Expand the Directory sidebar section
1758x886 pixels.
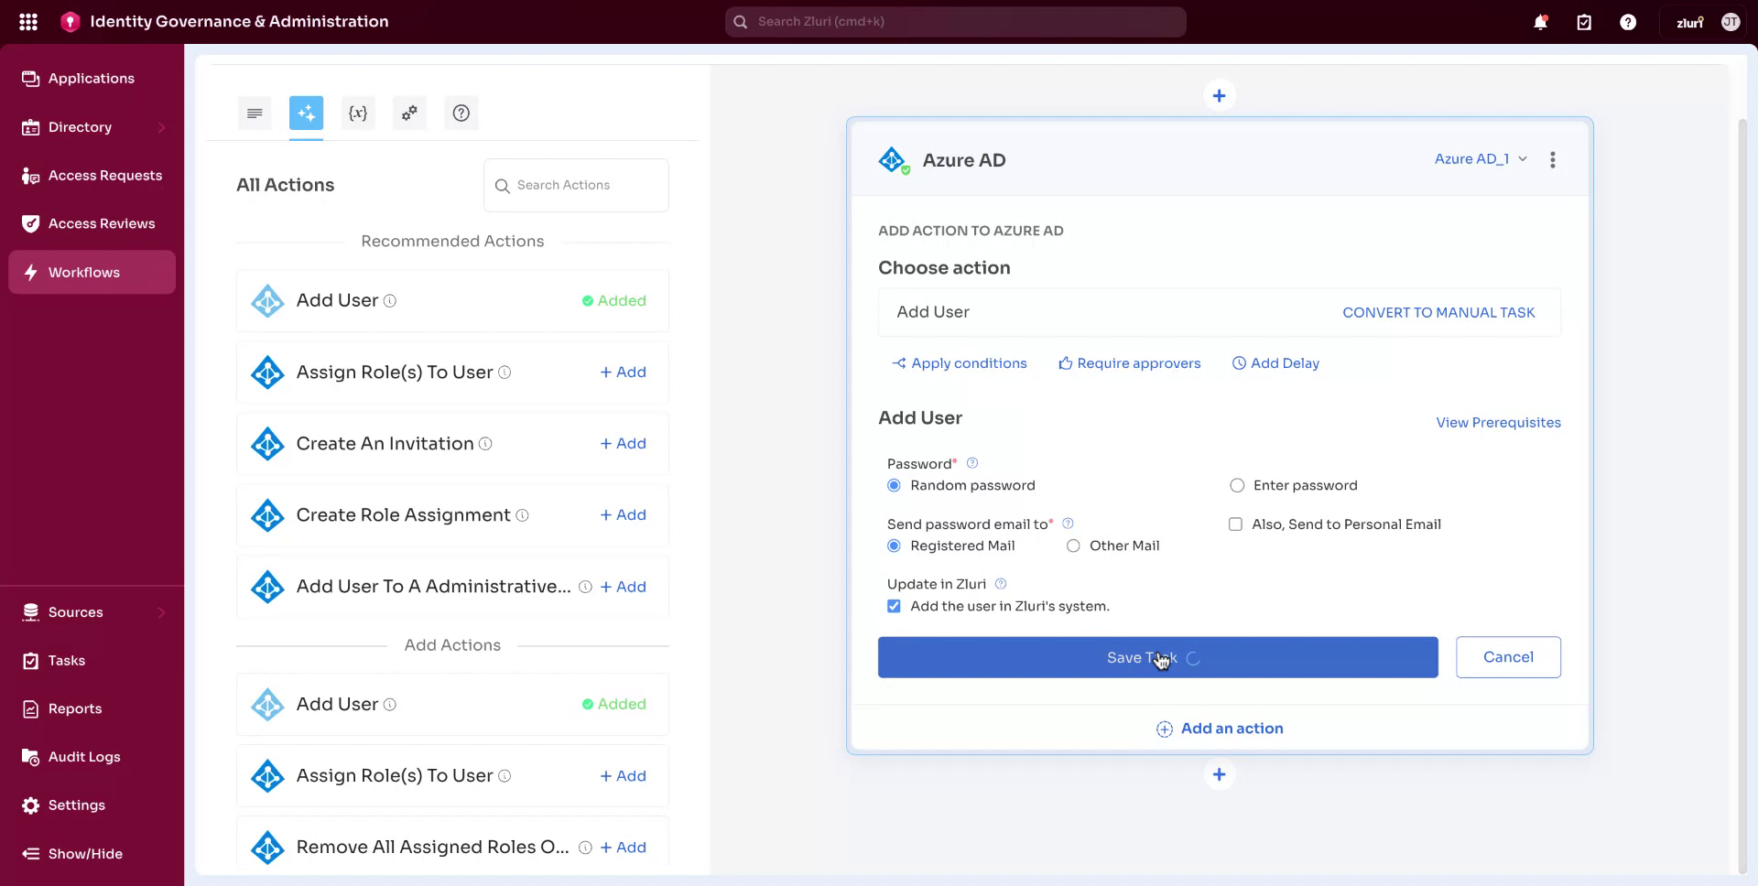pyautogui.click(x=80, y=127)
